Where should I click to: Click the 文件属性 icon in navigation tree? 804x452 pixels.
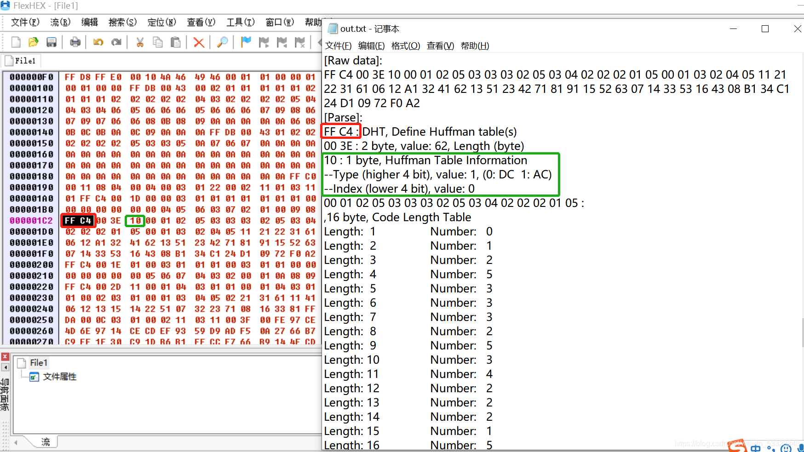coord(34,377)
